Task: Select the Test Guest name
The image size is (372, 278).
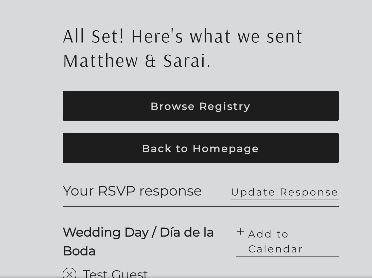Action: 115,274
